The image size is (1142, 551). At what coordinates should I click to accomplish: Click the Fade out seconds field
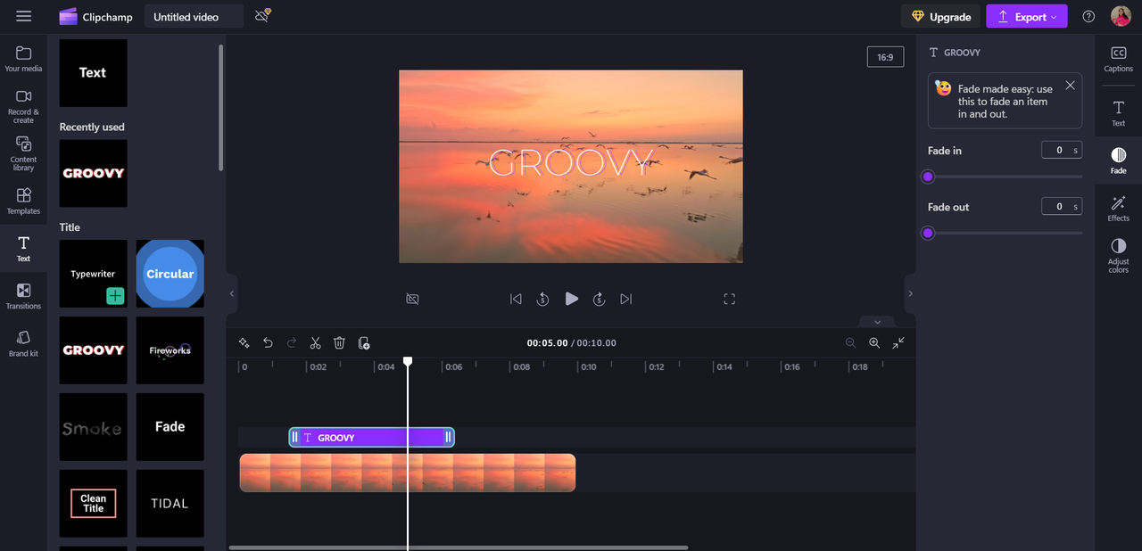coord(1062,206)
